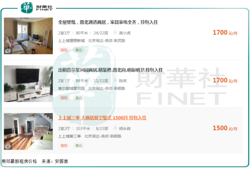The width and height of the screenshot is (250, 170).
Task: Open the living room thumbnail of 上上城理想新城 listing
Action: tap(28, 36)
